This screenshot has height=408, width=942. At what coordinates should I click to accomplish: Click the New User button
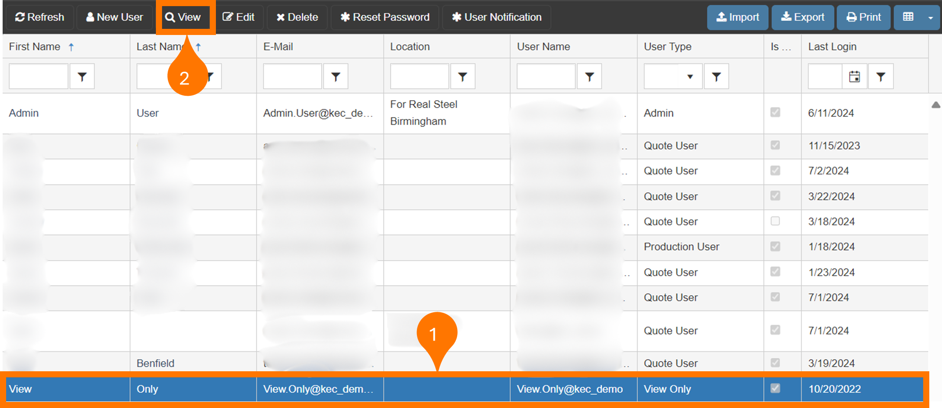pyautogui.click(x=115, y=17)
